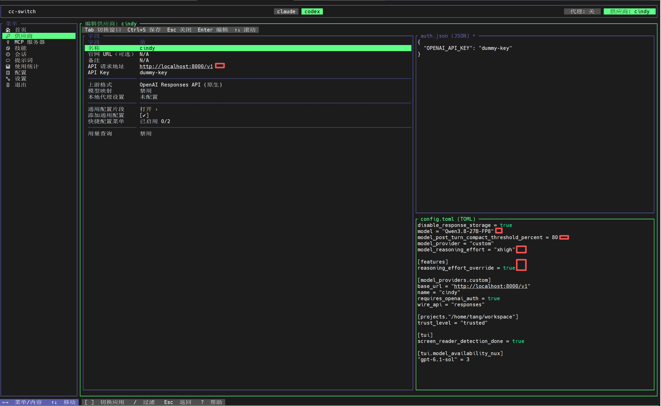Viewport: 661px width, 406px height.
Task: Click the clock icon beside 会话
Action: [x=8, y=54]
